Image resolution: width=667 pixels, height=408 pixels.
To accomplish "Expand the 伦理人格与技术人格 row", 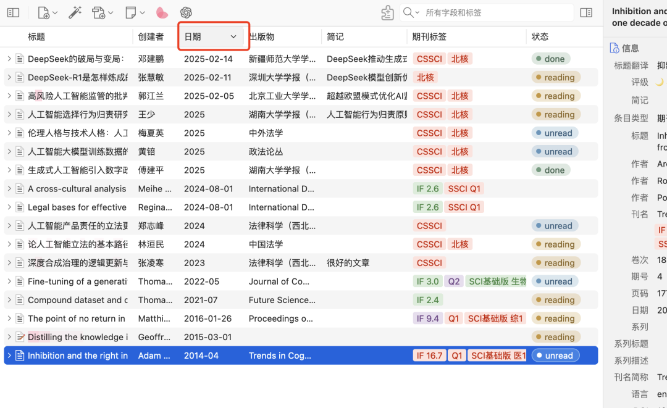I will pos(9,133).
